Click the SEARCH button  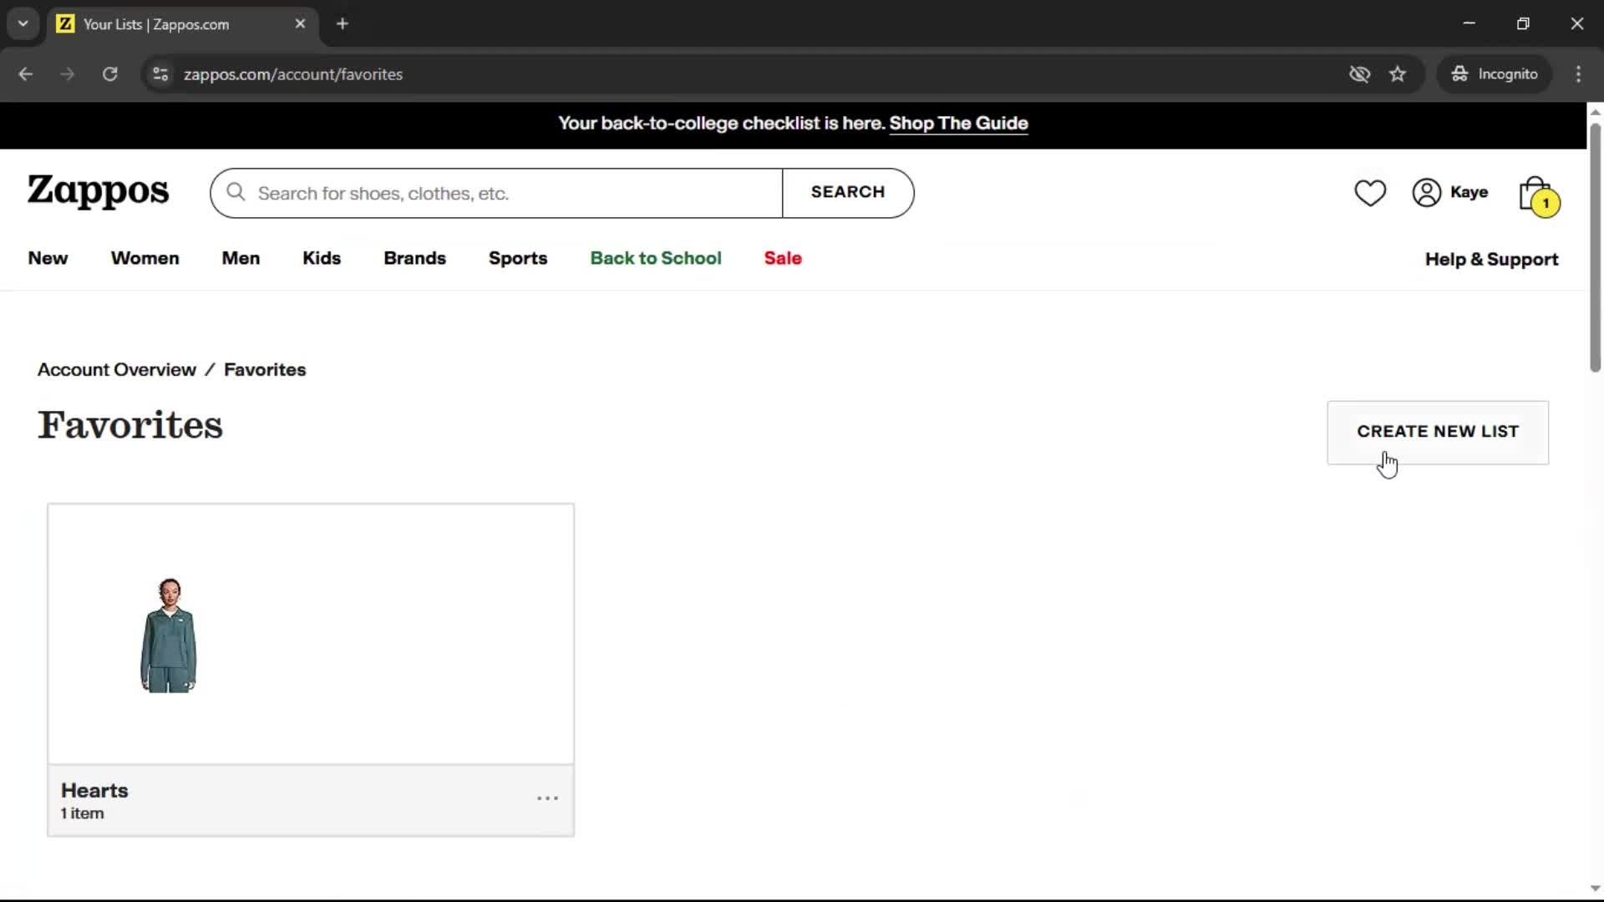pyautogui.click(x=848, y=193)
